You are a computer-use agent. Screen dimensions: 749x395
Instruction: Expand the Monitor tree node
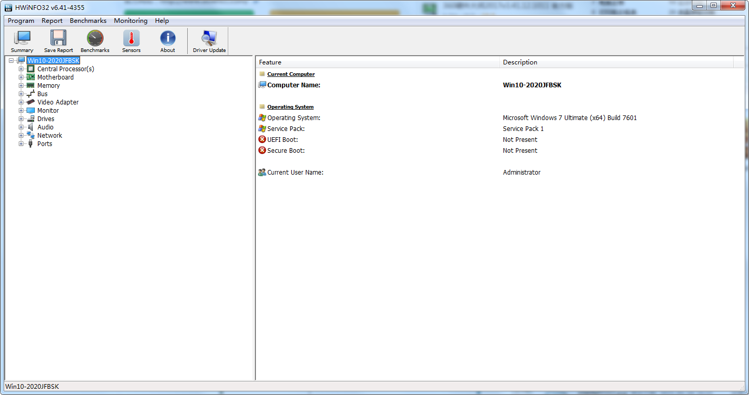(x=21, y=110)
